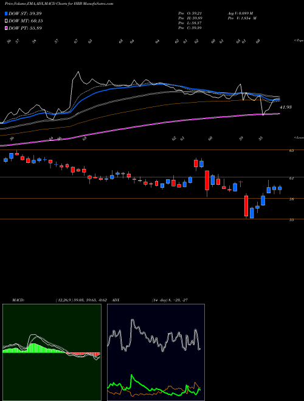Click the ADX panel title
Screen dimensions: 304x401
116,300
